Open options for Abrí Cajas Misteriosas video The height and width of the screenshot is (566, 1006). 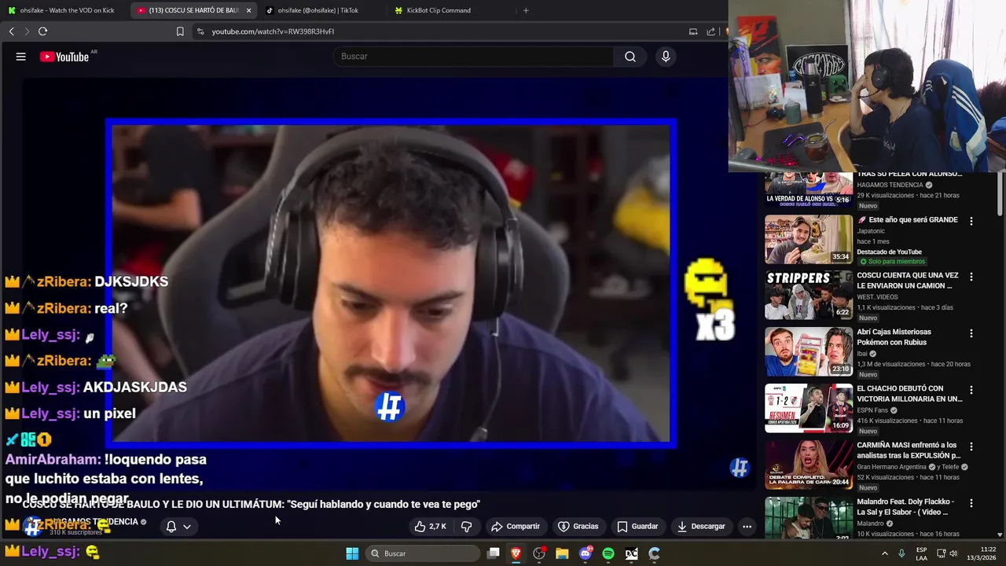click(971, 333)
